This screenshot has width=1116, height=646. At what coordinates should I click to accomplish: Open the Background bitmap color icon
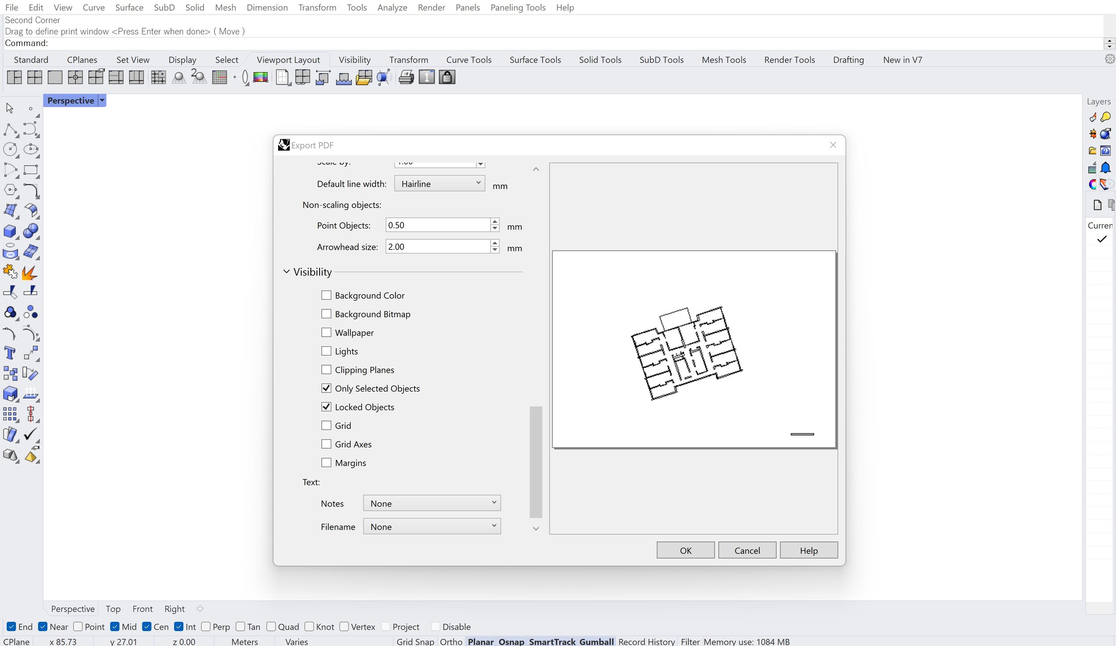point(261,78)
